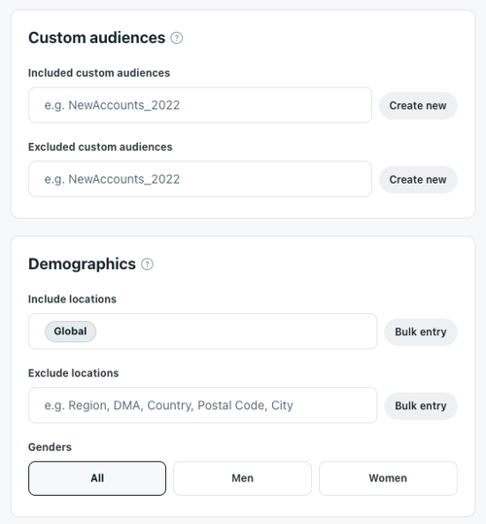Focus the Included custom audiences input field
This screenshot has width=486, height=524.
200,105
